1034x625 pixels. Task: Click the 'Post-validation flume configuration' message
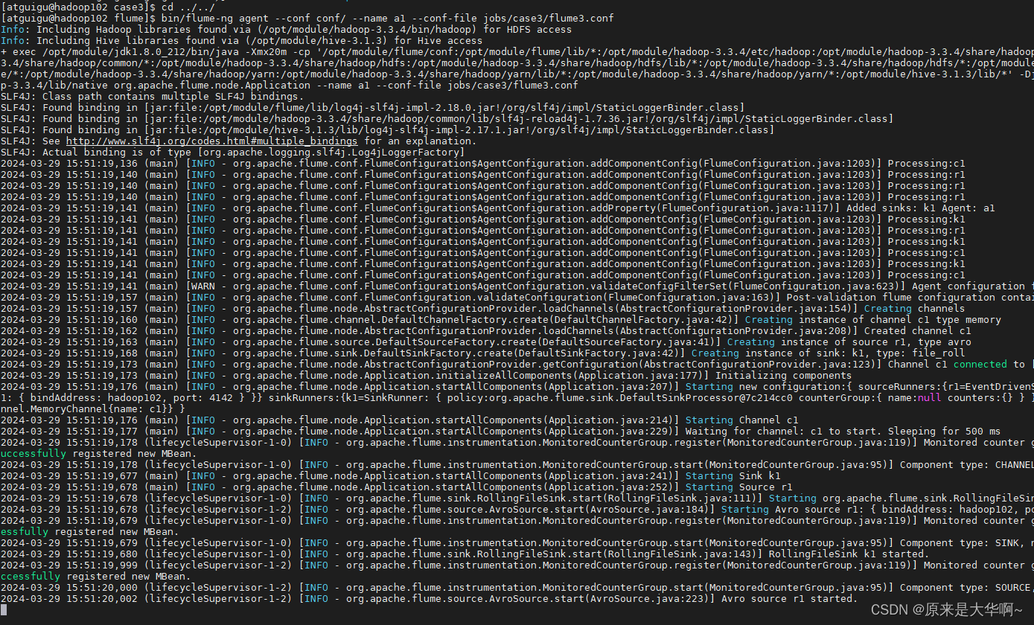(x=910, y=298)
